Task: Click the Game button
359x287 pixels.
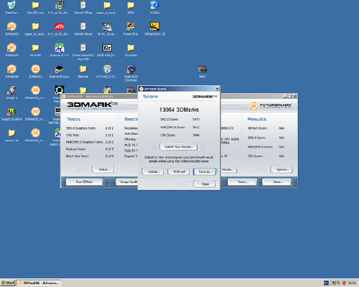Action: pyautogui.click(x=278, y=182)
